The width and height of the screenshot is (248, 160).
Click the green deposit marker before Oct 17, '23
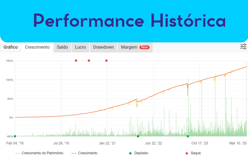click(x=188, y=136)
